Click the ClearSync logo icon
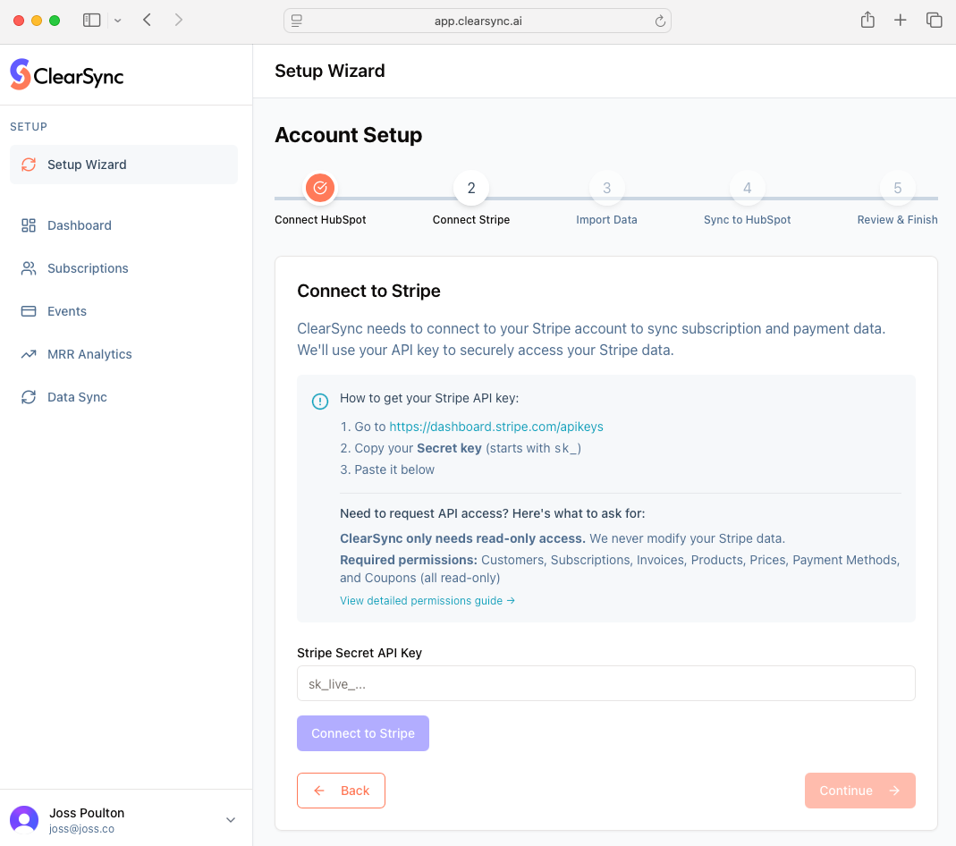The height and width of the screenshot is (846, 956). tap(20, 75)
